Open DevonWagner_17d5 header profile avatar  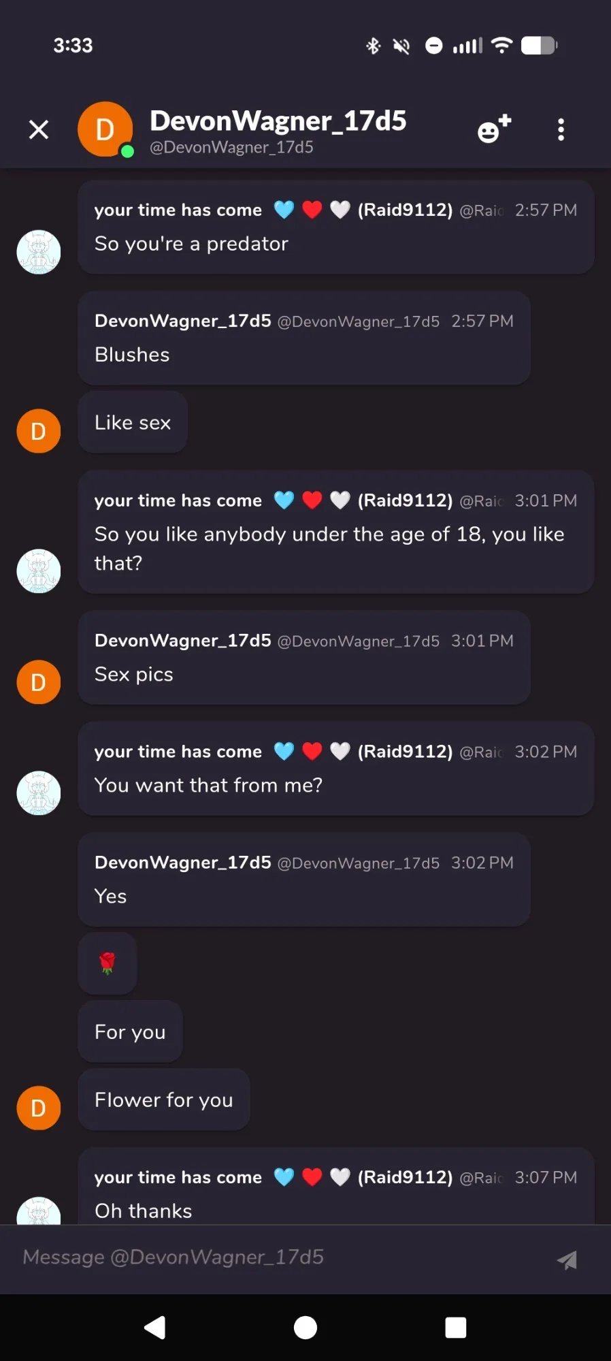105,129
